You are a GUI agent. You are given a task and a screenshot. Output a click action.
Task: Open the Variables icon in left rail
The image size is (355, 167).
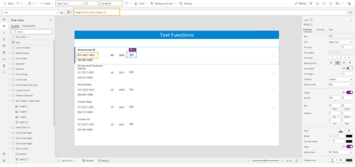tap(4, 59)
